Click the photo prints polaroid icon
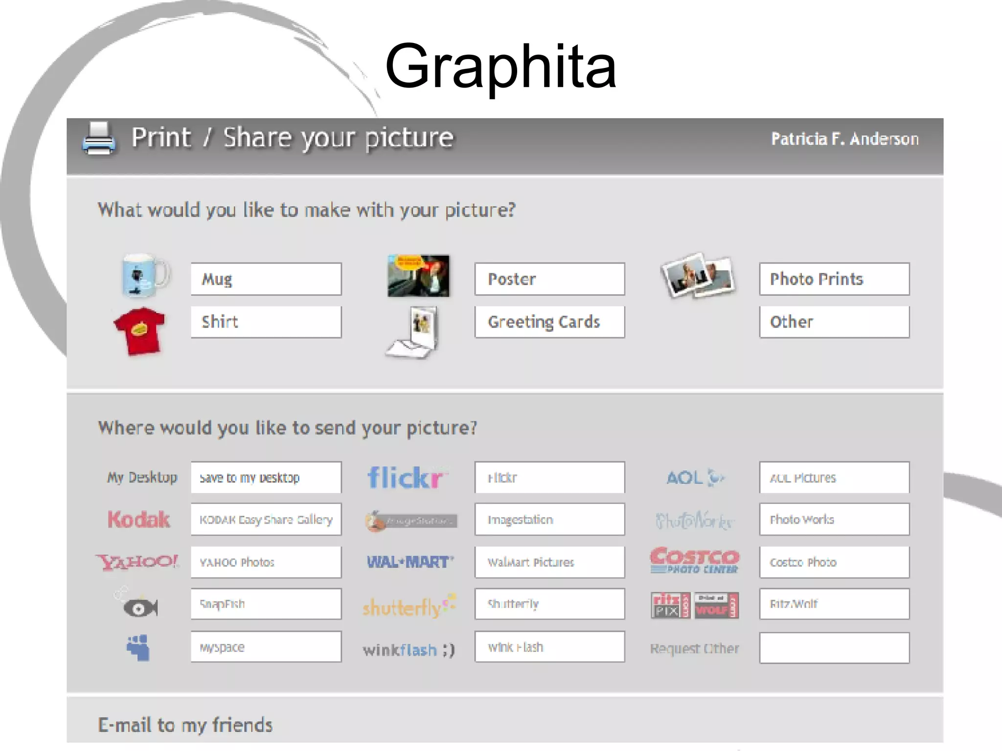The height and width of the screenshot is (751, 1002). coord(698,275)
